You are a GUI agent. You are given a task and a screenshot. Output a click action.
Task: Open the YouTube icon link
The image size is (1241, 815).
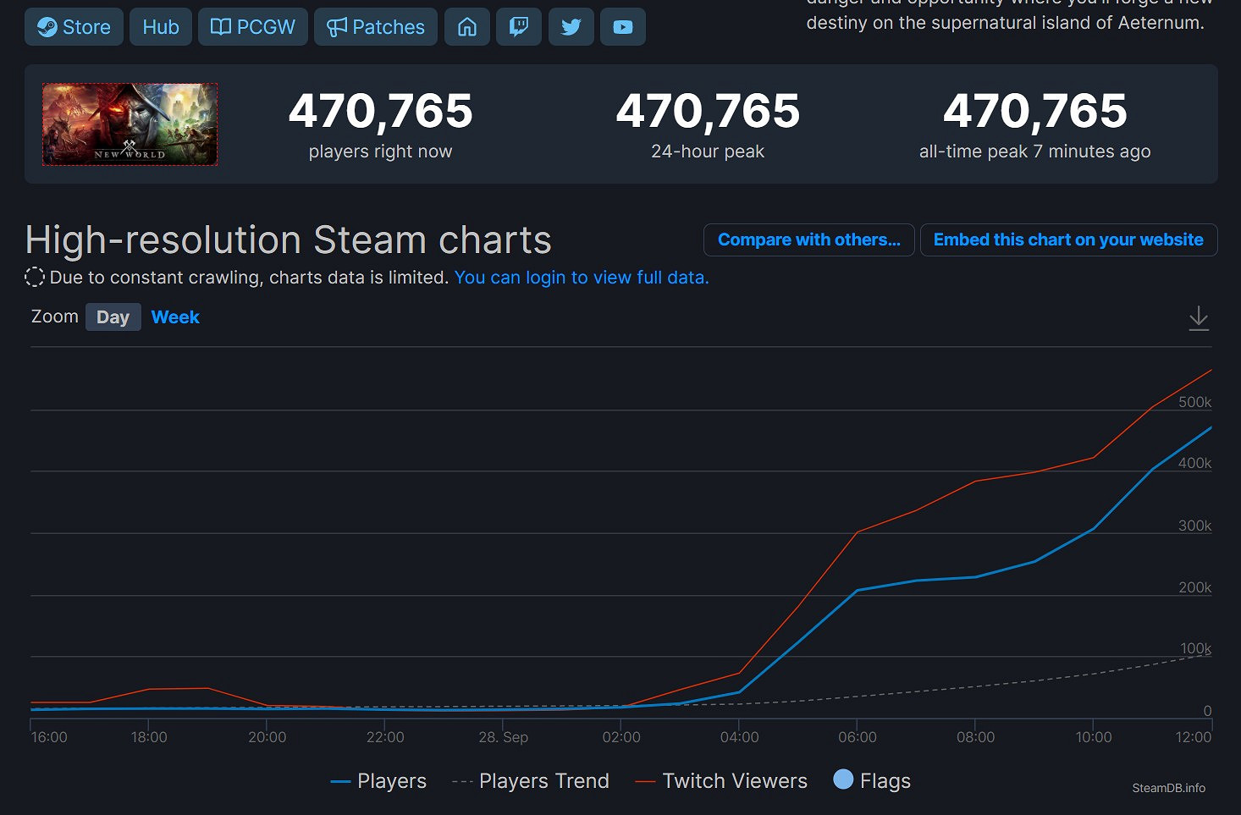tap(622, 27)
